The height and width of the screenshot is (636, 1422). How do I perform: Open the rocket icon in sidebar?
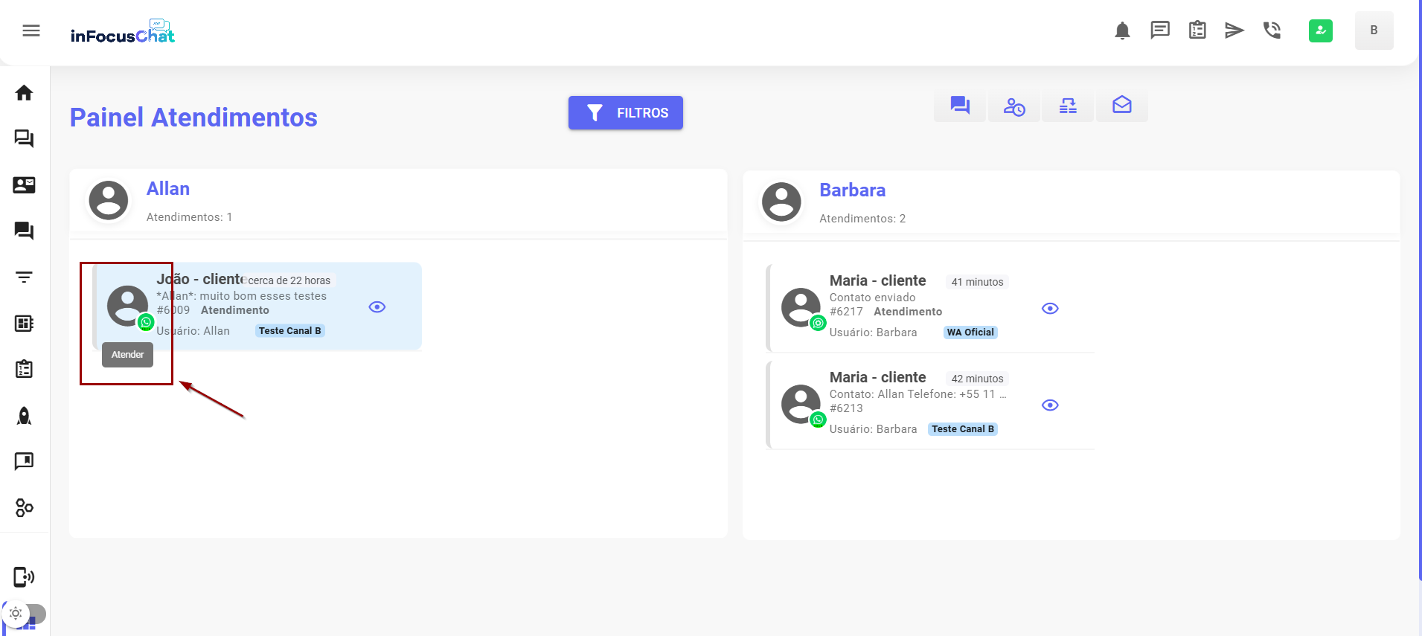click(24, 416)
